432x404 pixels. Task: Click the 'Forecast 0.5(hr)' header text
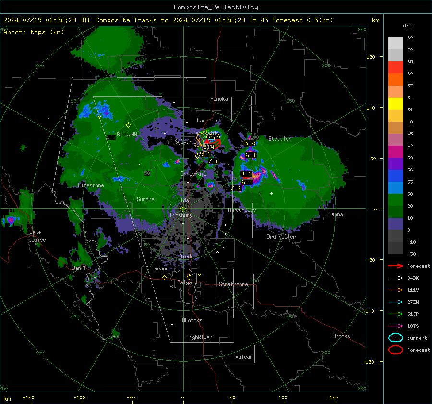[x=302, y=20]
